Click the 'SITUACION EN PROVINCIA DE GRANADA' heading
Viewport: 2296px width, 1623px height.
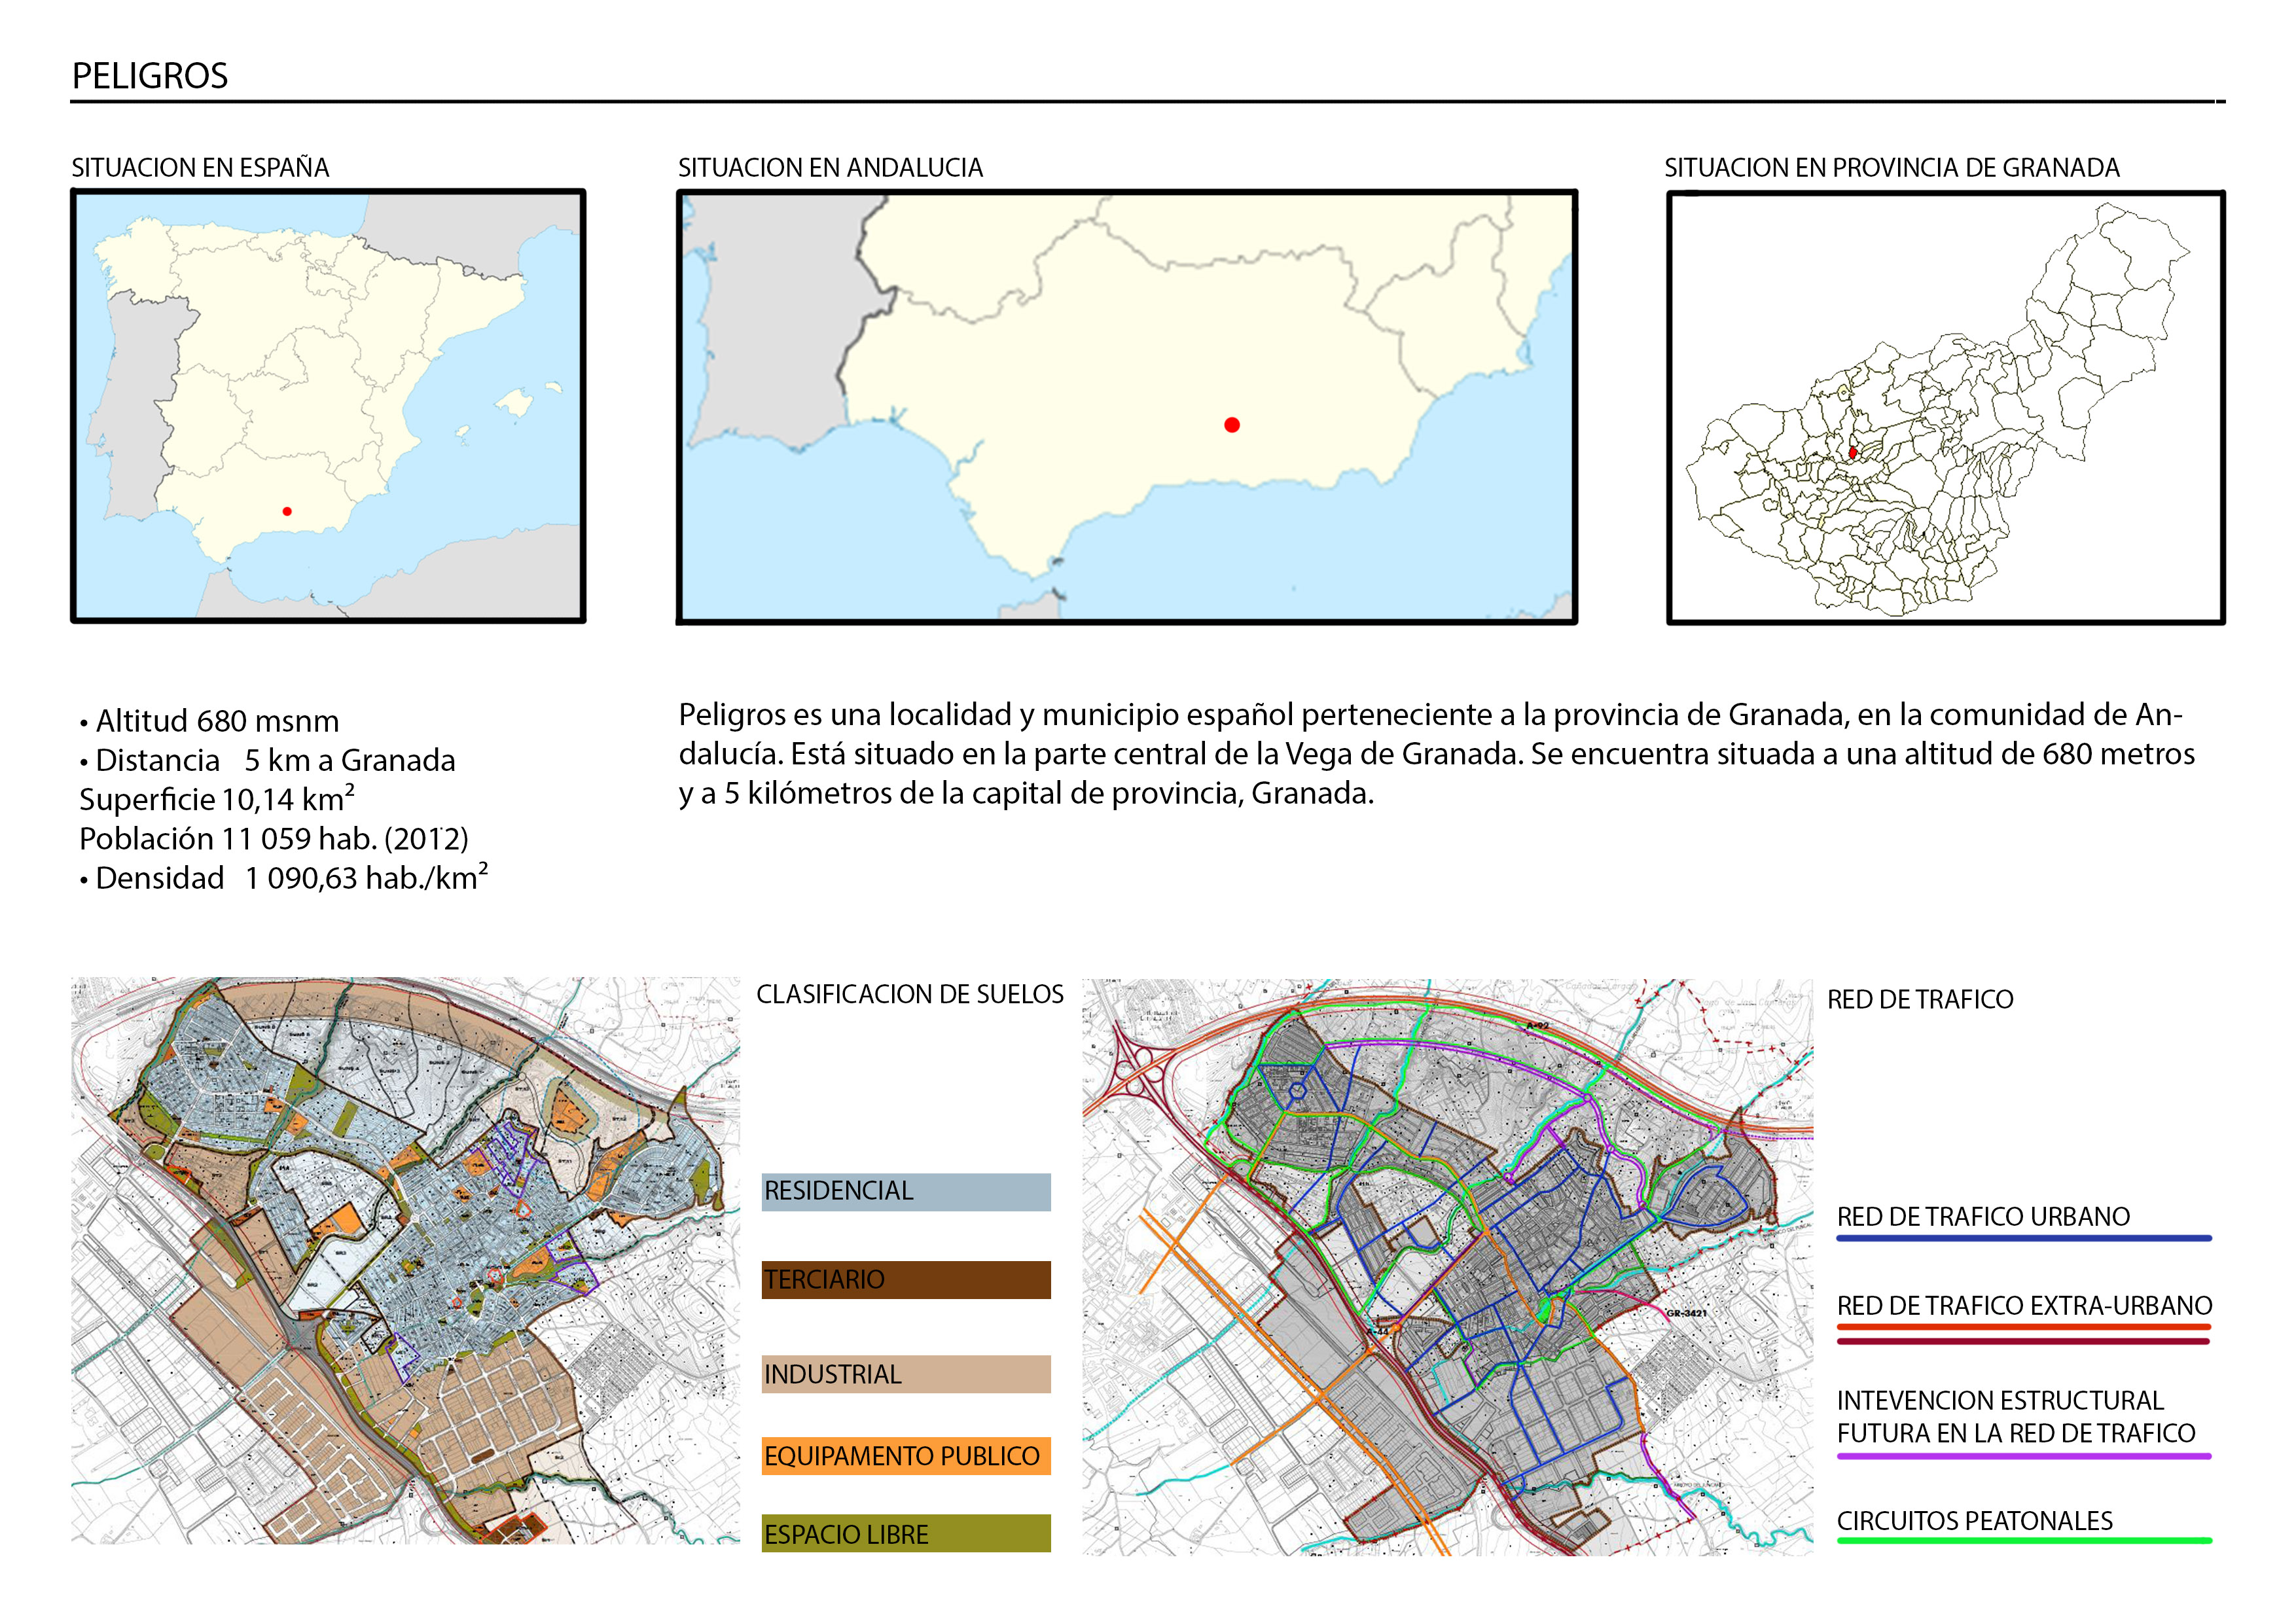point(1891,168)
